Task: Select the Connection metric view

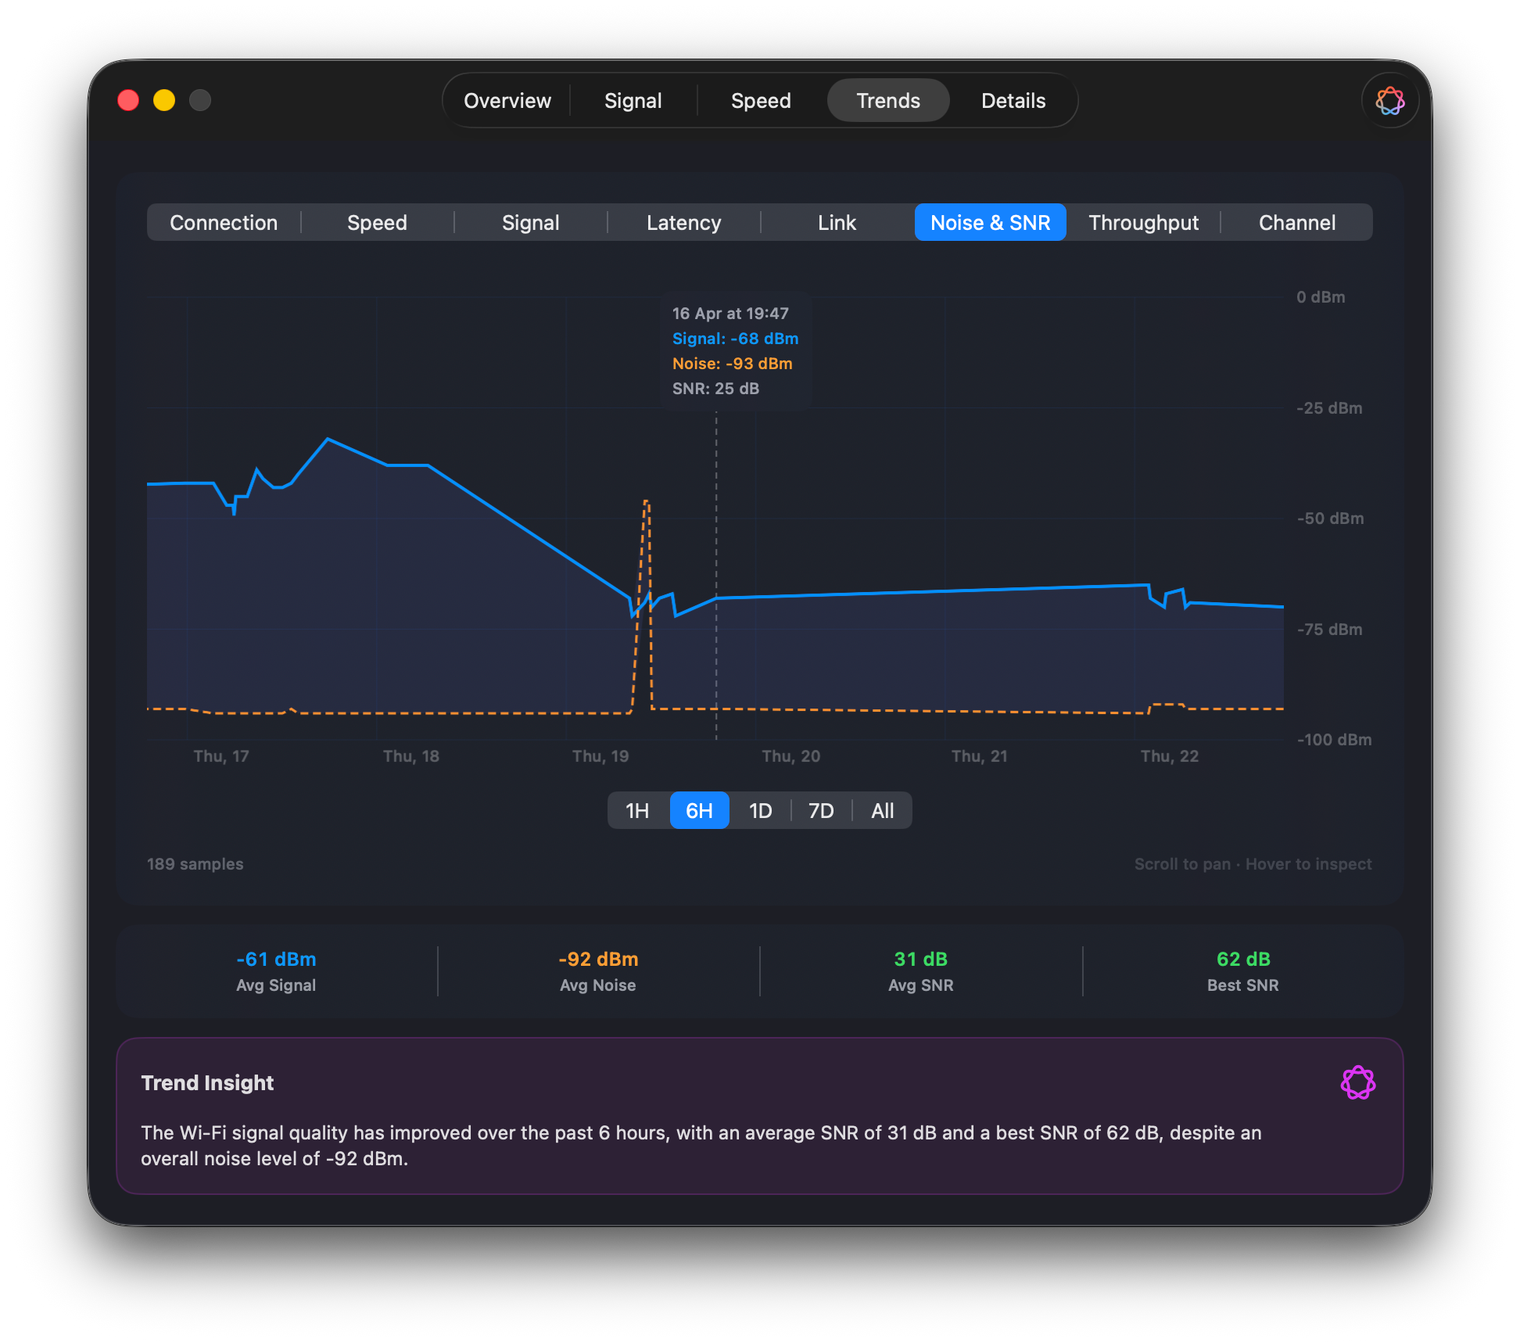Action: 224,222
